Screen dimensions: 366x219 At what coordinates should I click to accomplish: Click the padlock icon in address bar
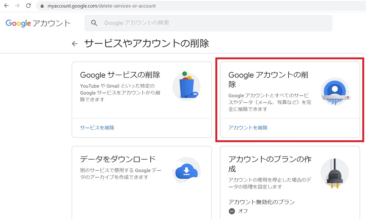(x=42, y=6)
